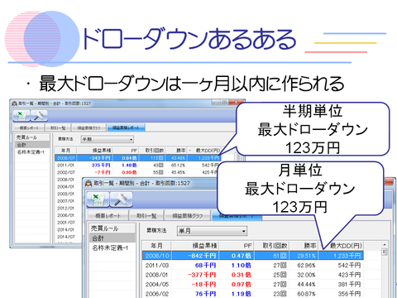Switch to 取引一覧 tab in the 単月 window
397x298 pixels.
(146, 216)
